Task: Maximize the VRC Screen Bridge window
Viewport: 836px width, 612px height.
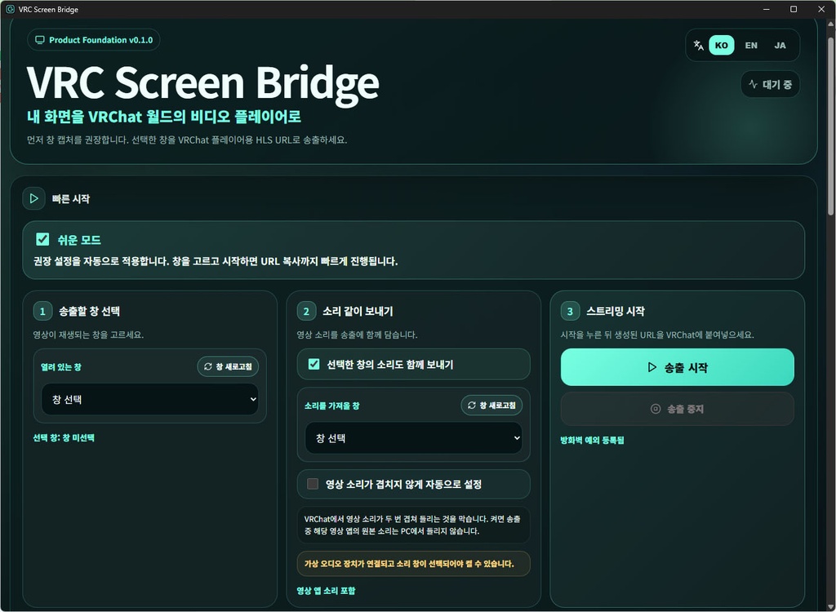Action: coord(794,9)
